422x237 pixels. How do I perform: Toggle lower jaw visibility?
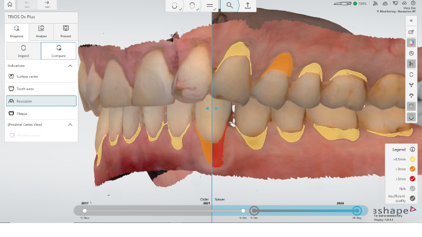coord(411,117)
